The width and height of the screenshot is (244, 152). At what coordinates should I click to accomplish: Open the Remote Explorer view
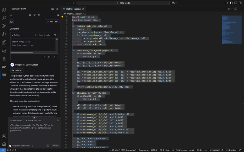coord(4,50)
